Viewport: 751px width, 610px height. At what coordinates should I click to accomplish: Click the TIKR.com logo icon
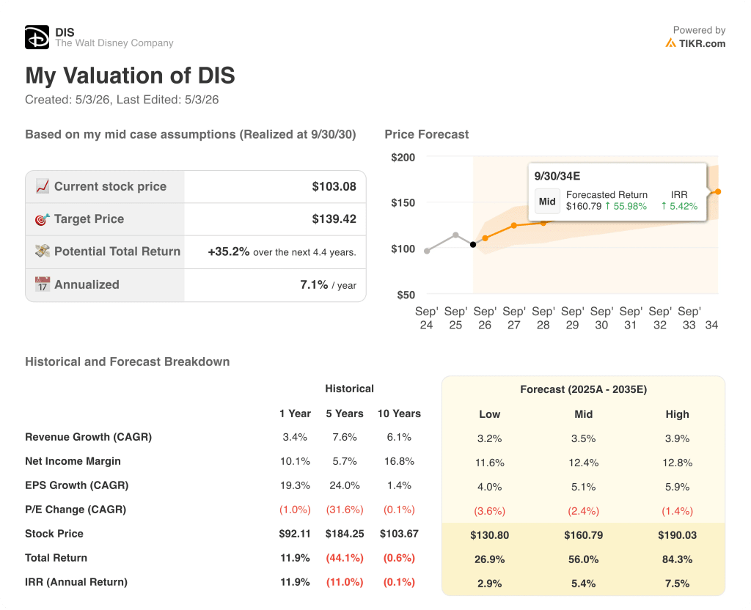[x=670, y=43]
